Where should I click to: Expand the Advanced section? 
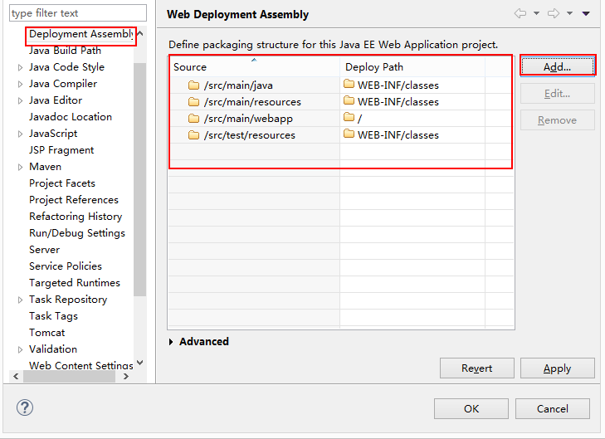[x=172, y=342]
